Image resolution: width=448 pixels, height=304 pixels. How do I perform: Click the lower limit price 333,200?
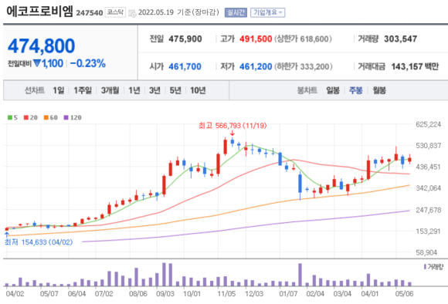click(x=315, y=66)
